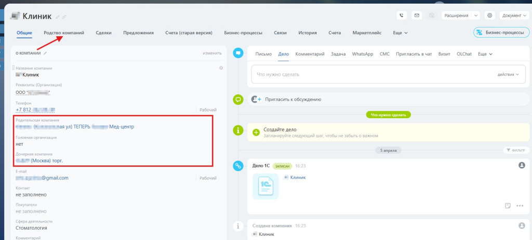Click grey info icon near Создана компания
This screenshot has width=532, height=240.
click(x=238, y=226)
